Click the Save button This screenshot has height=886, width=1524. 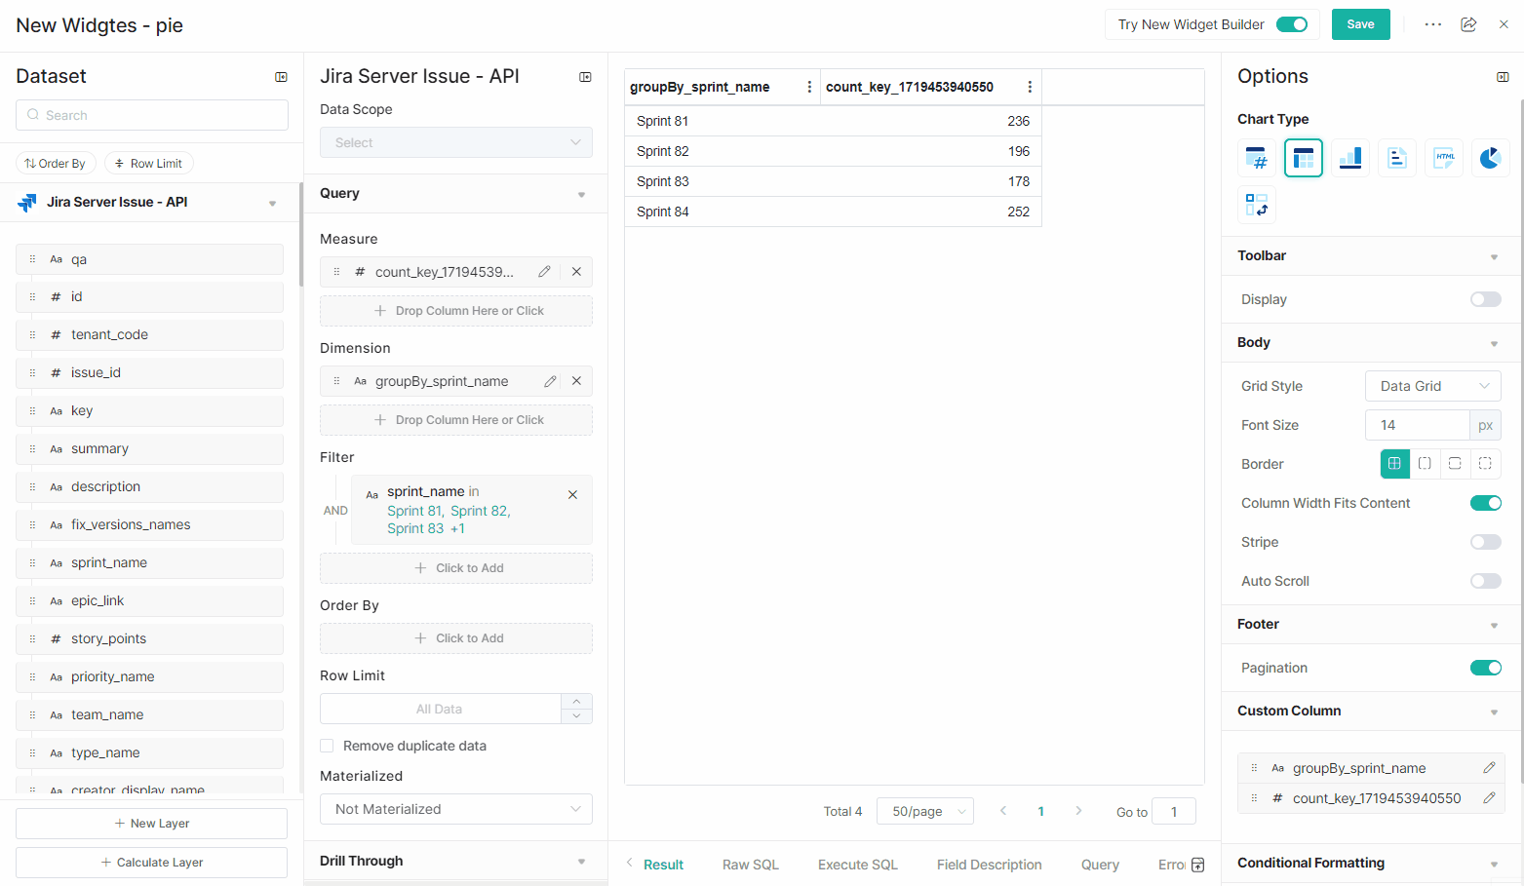click(1360, 24)
